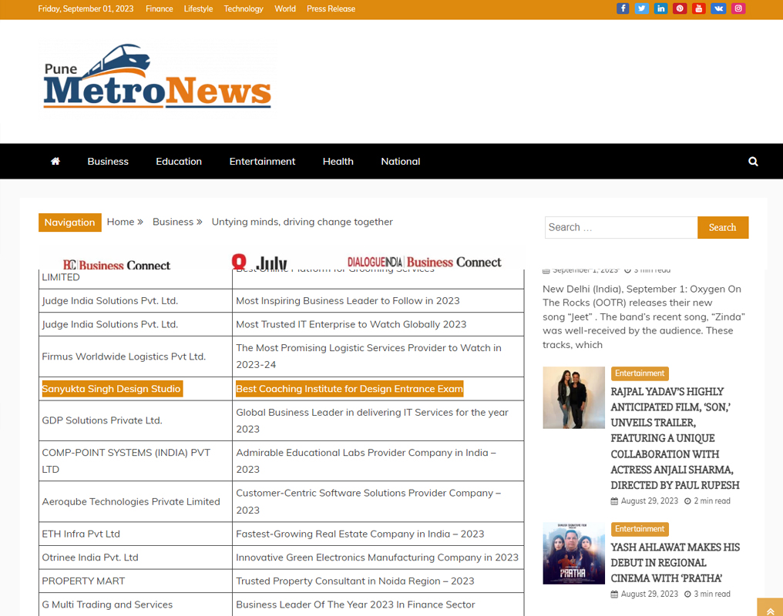Viewport: 783px width, 616px height.
Task: Click the orange Search button
Action: (723, 227)
